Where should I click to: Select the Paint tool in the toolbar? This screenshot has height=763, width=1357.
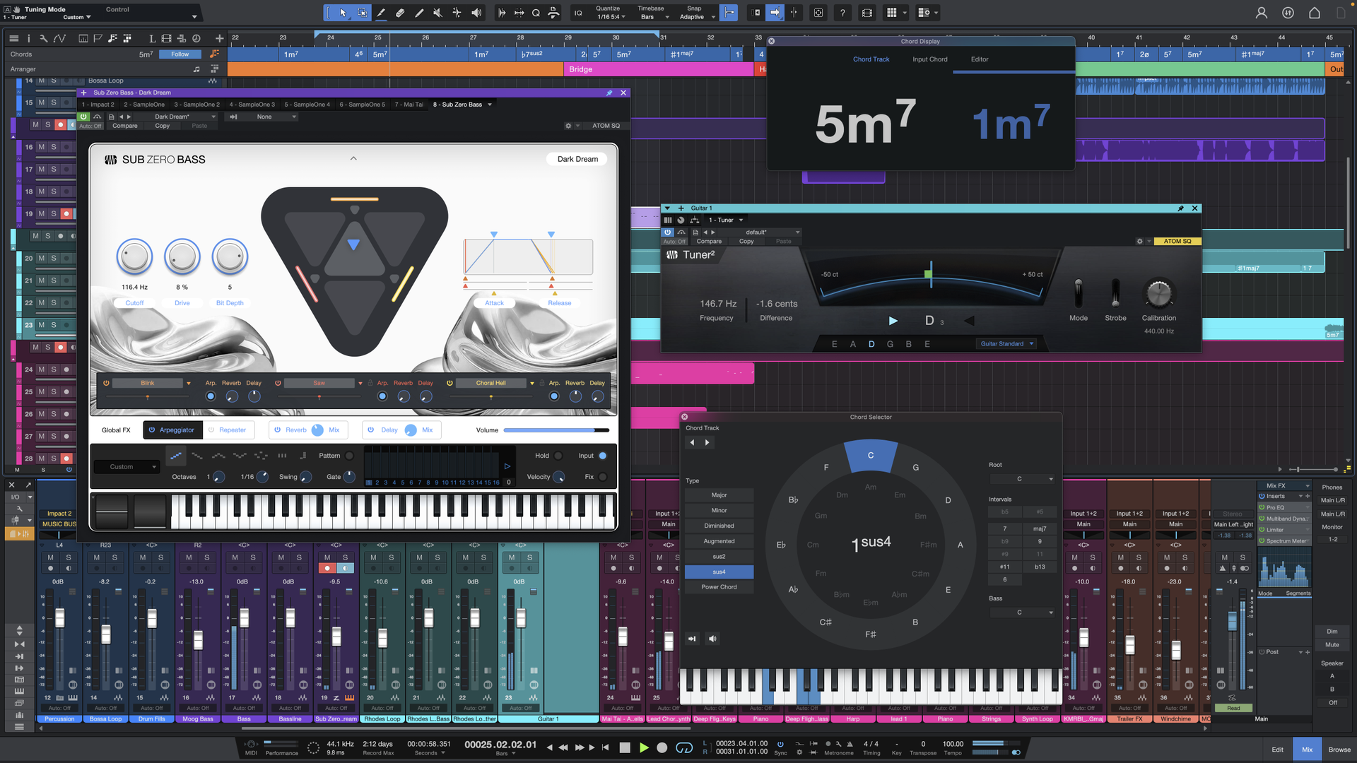pos(381,12)
